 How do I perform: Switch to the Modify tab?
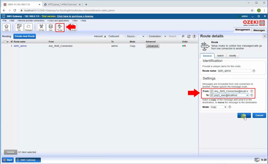[x=232, y=55]
